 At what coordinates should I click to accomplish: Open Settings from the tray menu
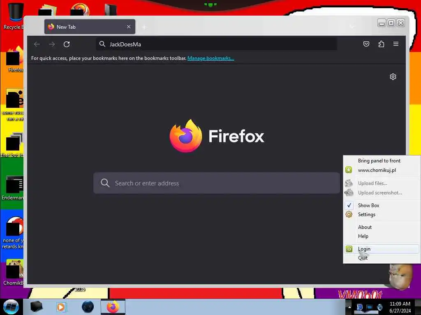(366, 215)
